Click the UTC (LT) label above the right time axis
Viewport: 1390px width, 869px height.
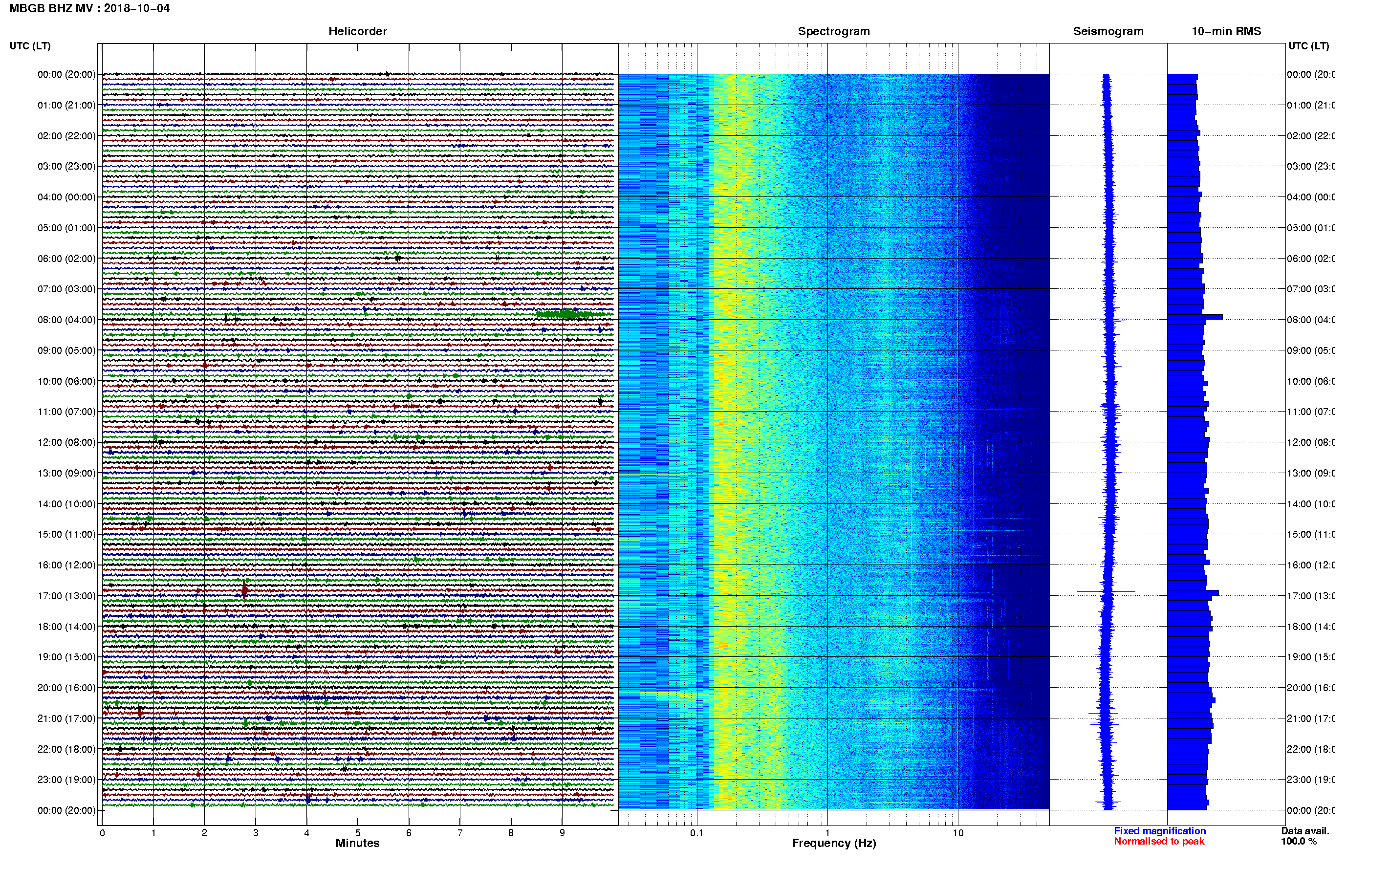point(1308,46)
